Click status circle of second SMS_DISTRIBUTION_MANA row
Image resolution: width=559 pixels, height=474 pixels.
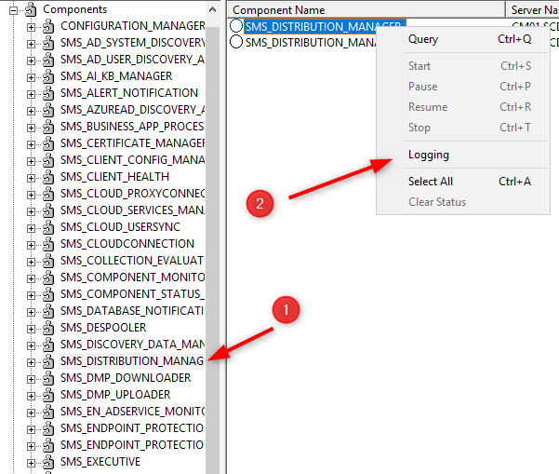236,41
